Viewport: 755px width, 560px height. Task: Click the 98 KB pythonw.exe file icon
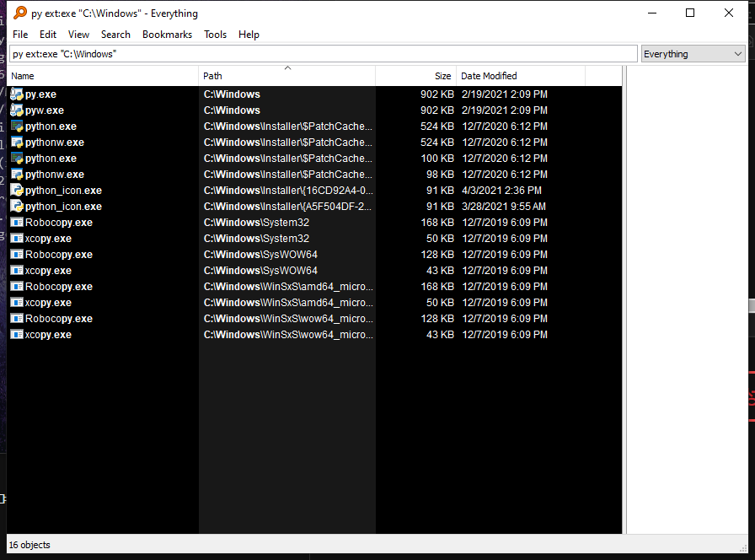coord(17,174)
